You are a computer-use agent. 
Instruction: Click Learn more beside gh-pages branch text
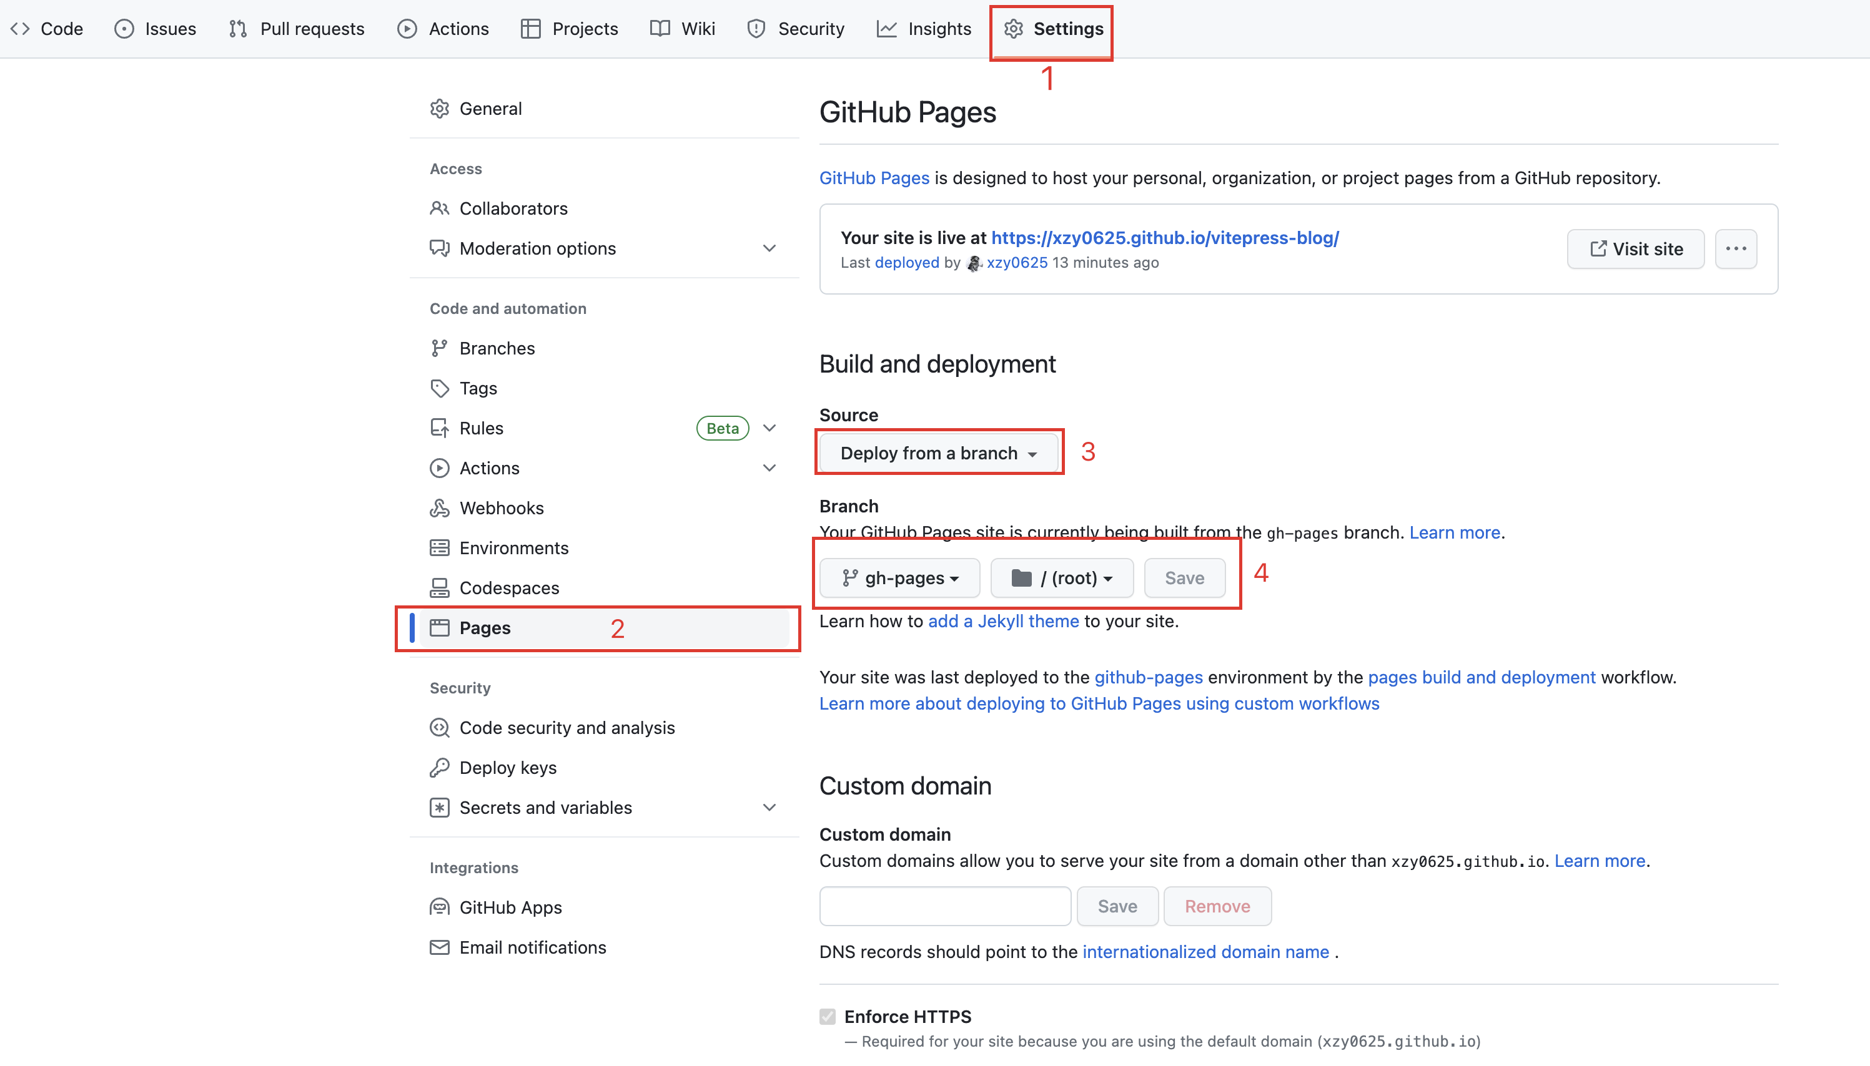[1454, 532]
